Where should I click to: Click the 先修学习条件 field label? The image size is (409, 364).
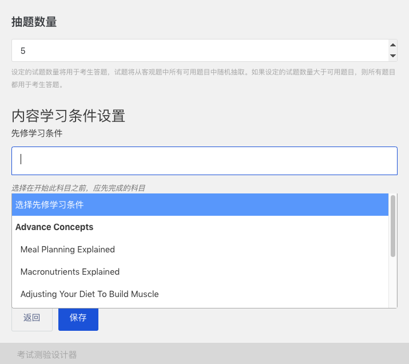click(x=37, y=133)
